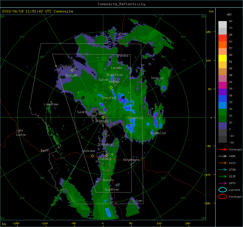Select the red forecast ellipse icon

coord(222,196)
